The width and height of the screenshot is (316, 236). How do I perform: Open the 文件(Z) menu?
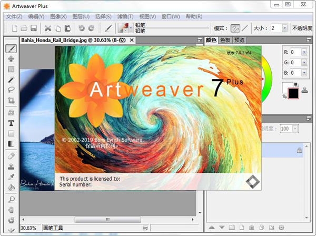pyautogui.click(x=14, y=16)
